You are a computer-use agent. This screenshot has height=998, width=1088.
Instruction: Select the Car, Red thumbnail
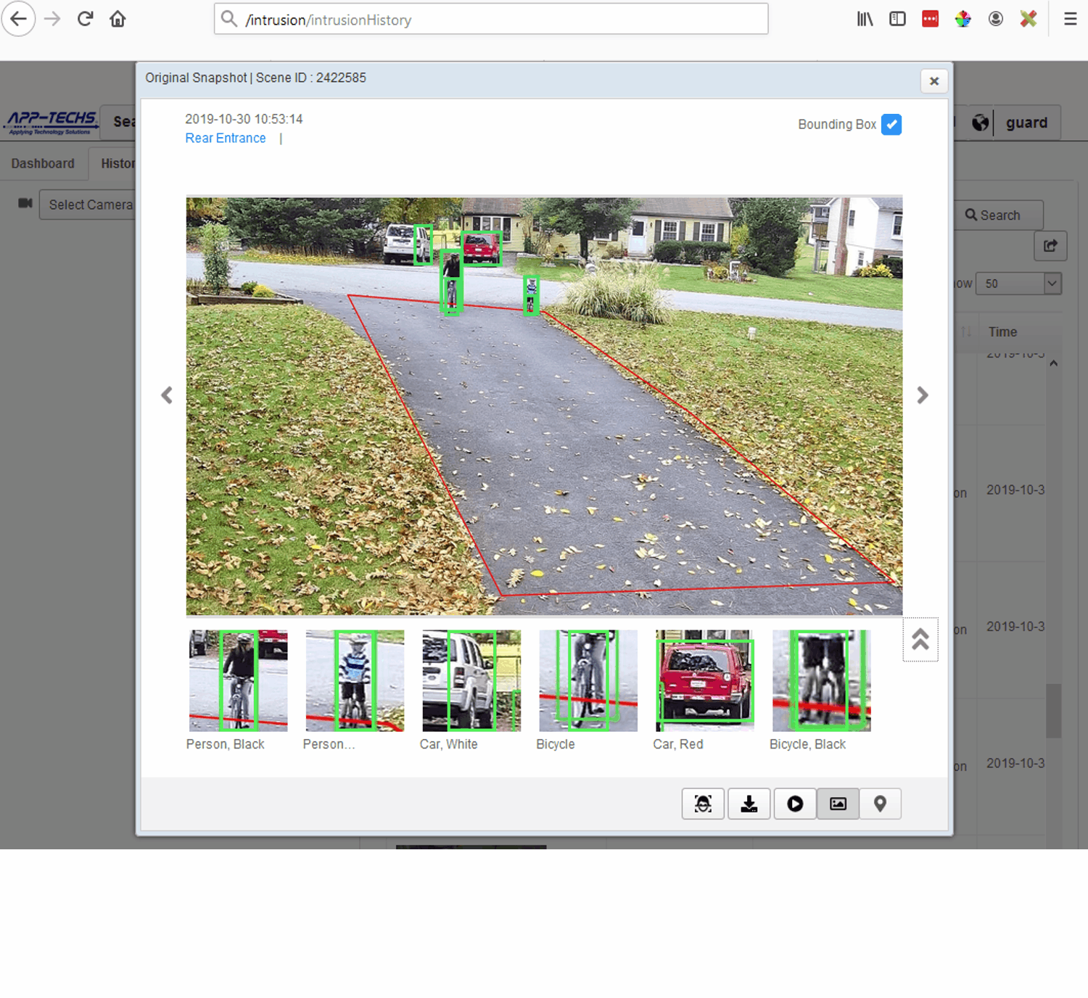tap(704, 680)
